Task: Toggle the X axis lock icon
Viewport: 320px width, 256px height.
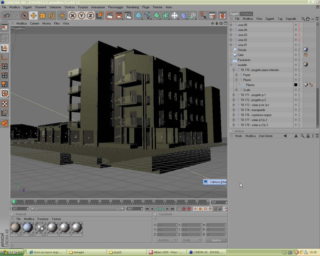Action: 72,16
